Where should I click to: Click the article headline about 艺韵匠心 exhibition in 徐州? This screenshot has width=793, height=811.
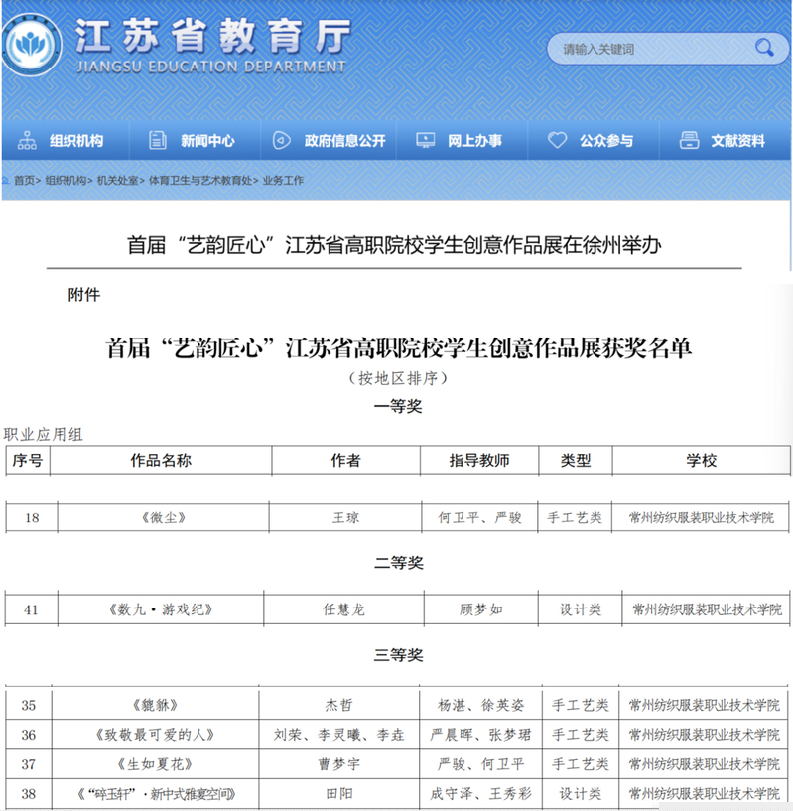(x=394, y=244)
